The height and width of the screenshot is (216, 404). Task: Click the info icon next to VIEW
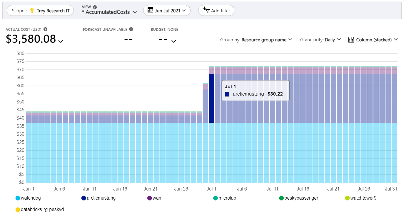point(95,7)
